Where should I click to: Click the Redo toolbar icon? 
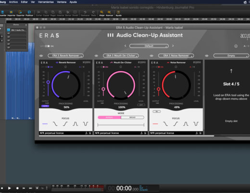93,12
